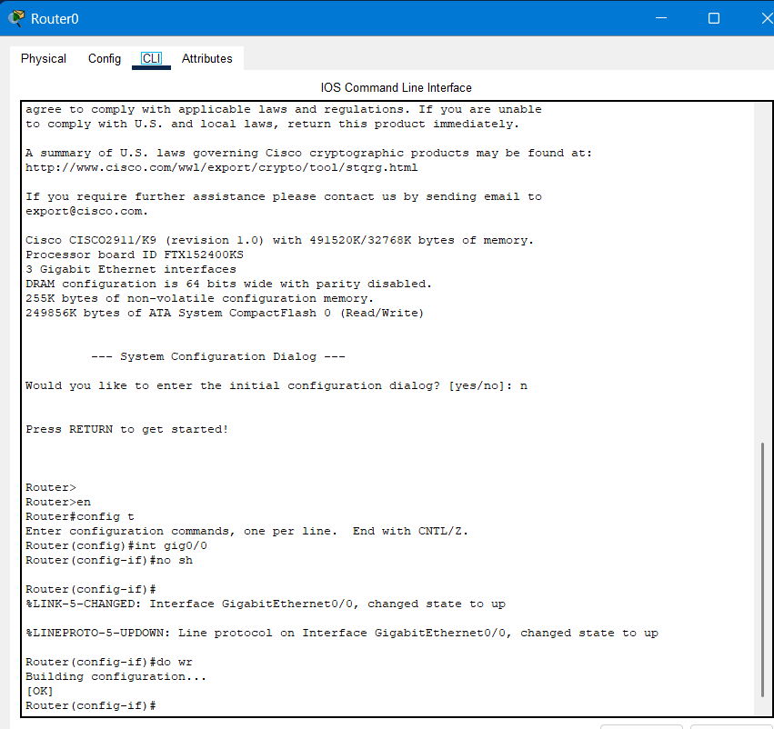Click the last Router(config-if)# prompt line
774x729 pixels.
click(x=91, y=705)
